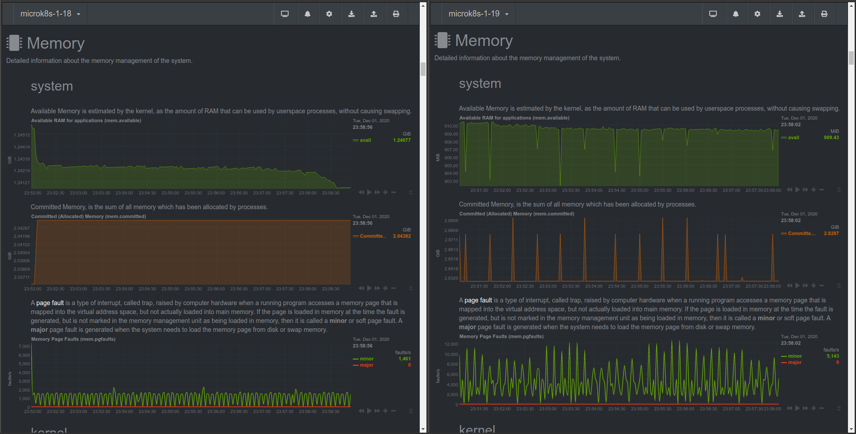856x434 pixels.
Task: Click the system section heading
Action: click(x=52, y=86)
